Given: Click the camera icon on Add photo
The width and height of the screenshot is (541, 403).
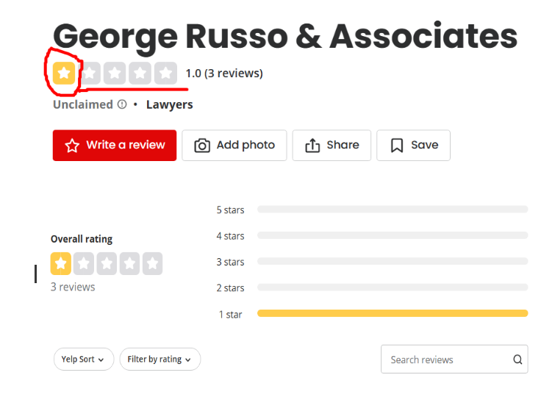Looking at the screenshot, I should coord(202,146).
